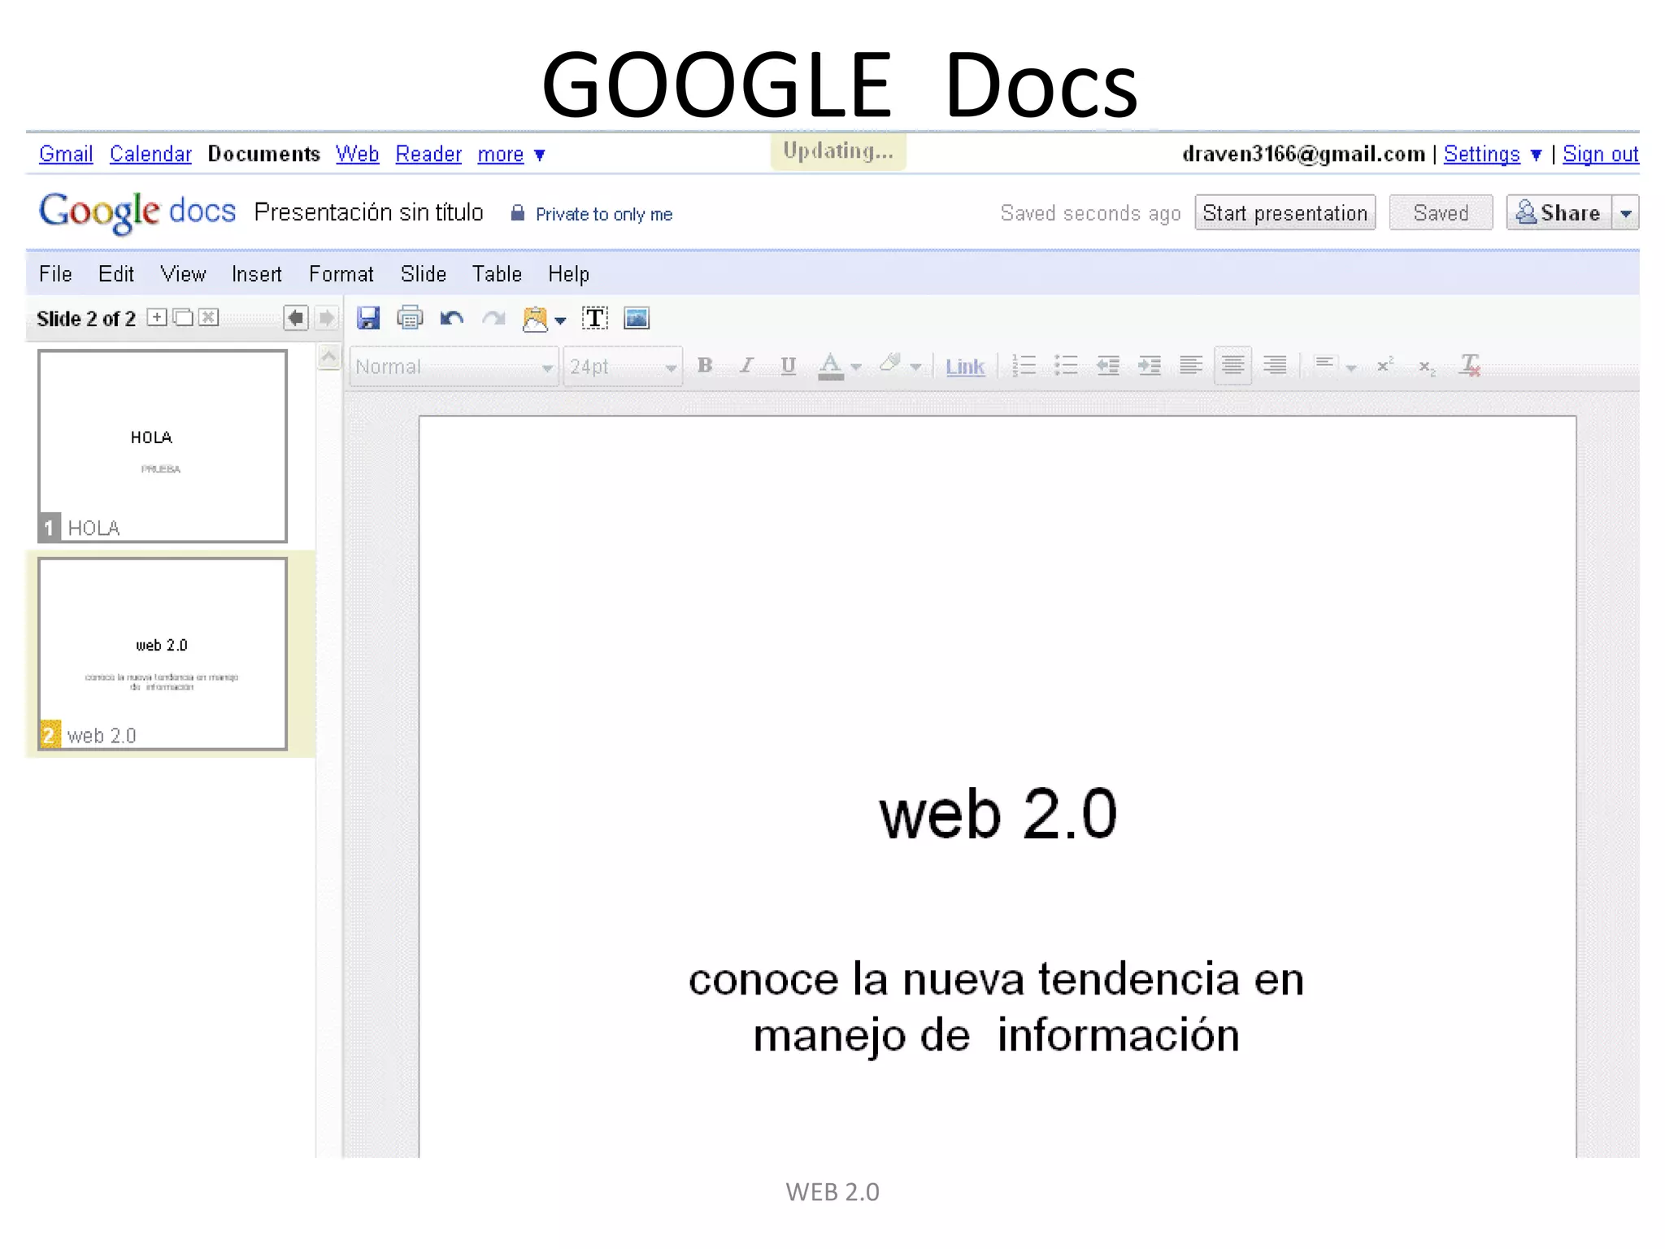Apply subscript formatting
1665x1249 pixels.
pos(1427,367)
